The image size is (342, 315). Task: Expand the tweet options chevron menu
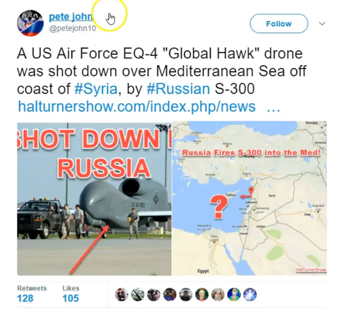(x=322, y=24)
